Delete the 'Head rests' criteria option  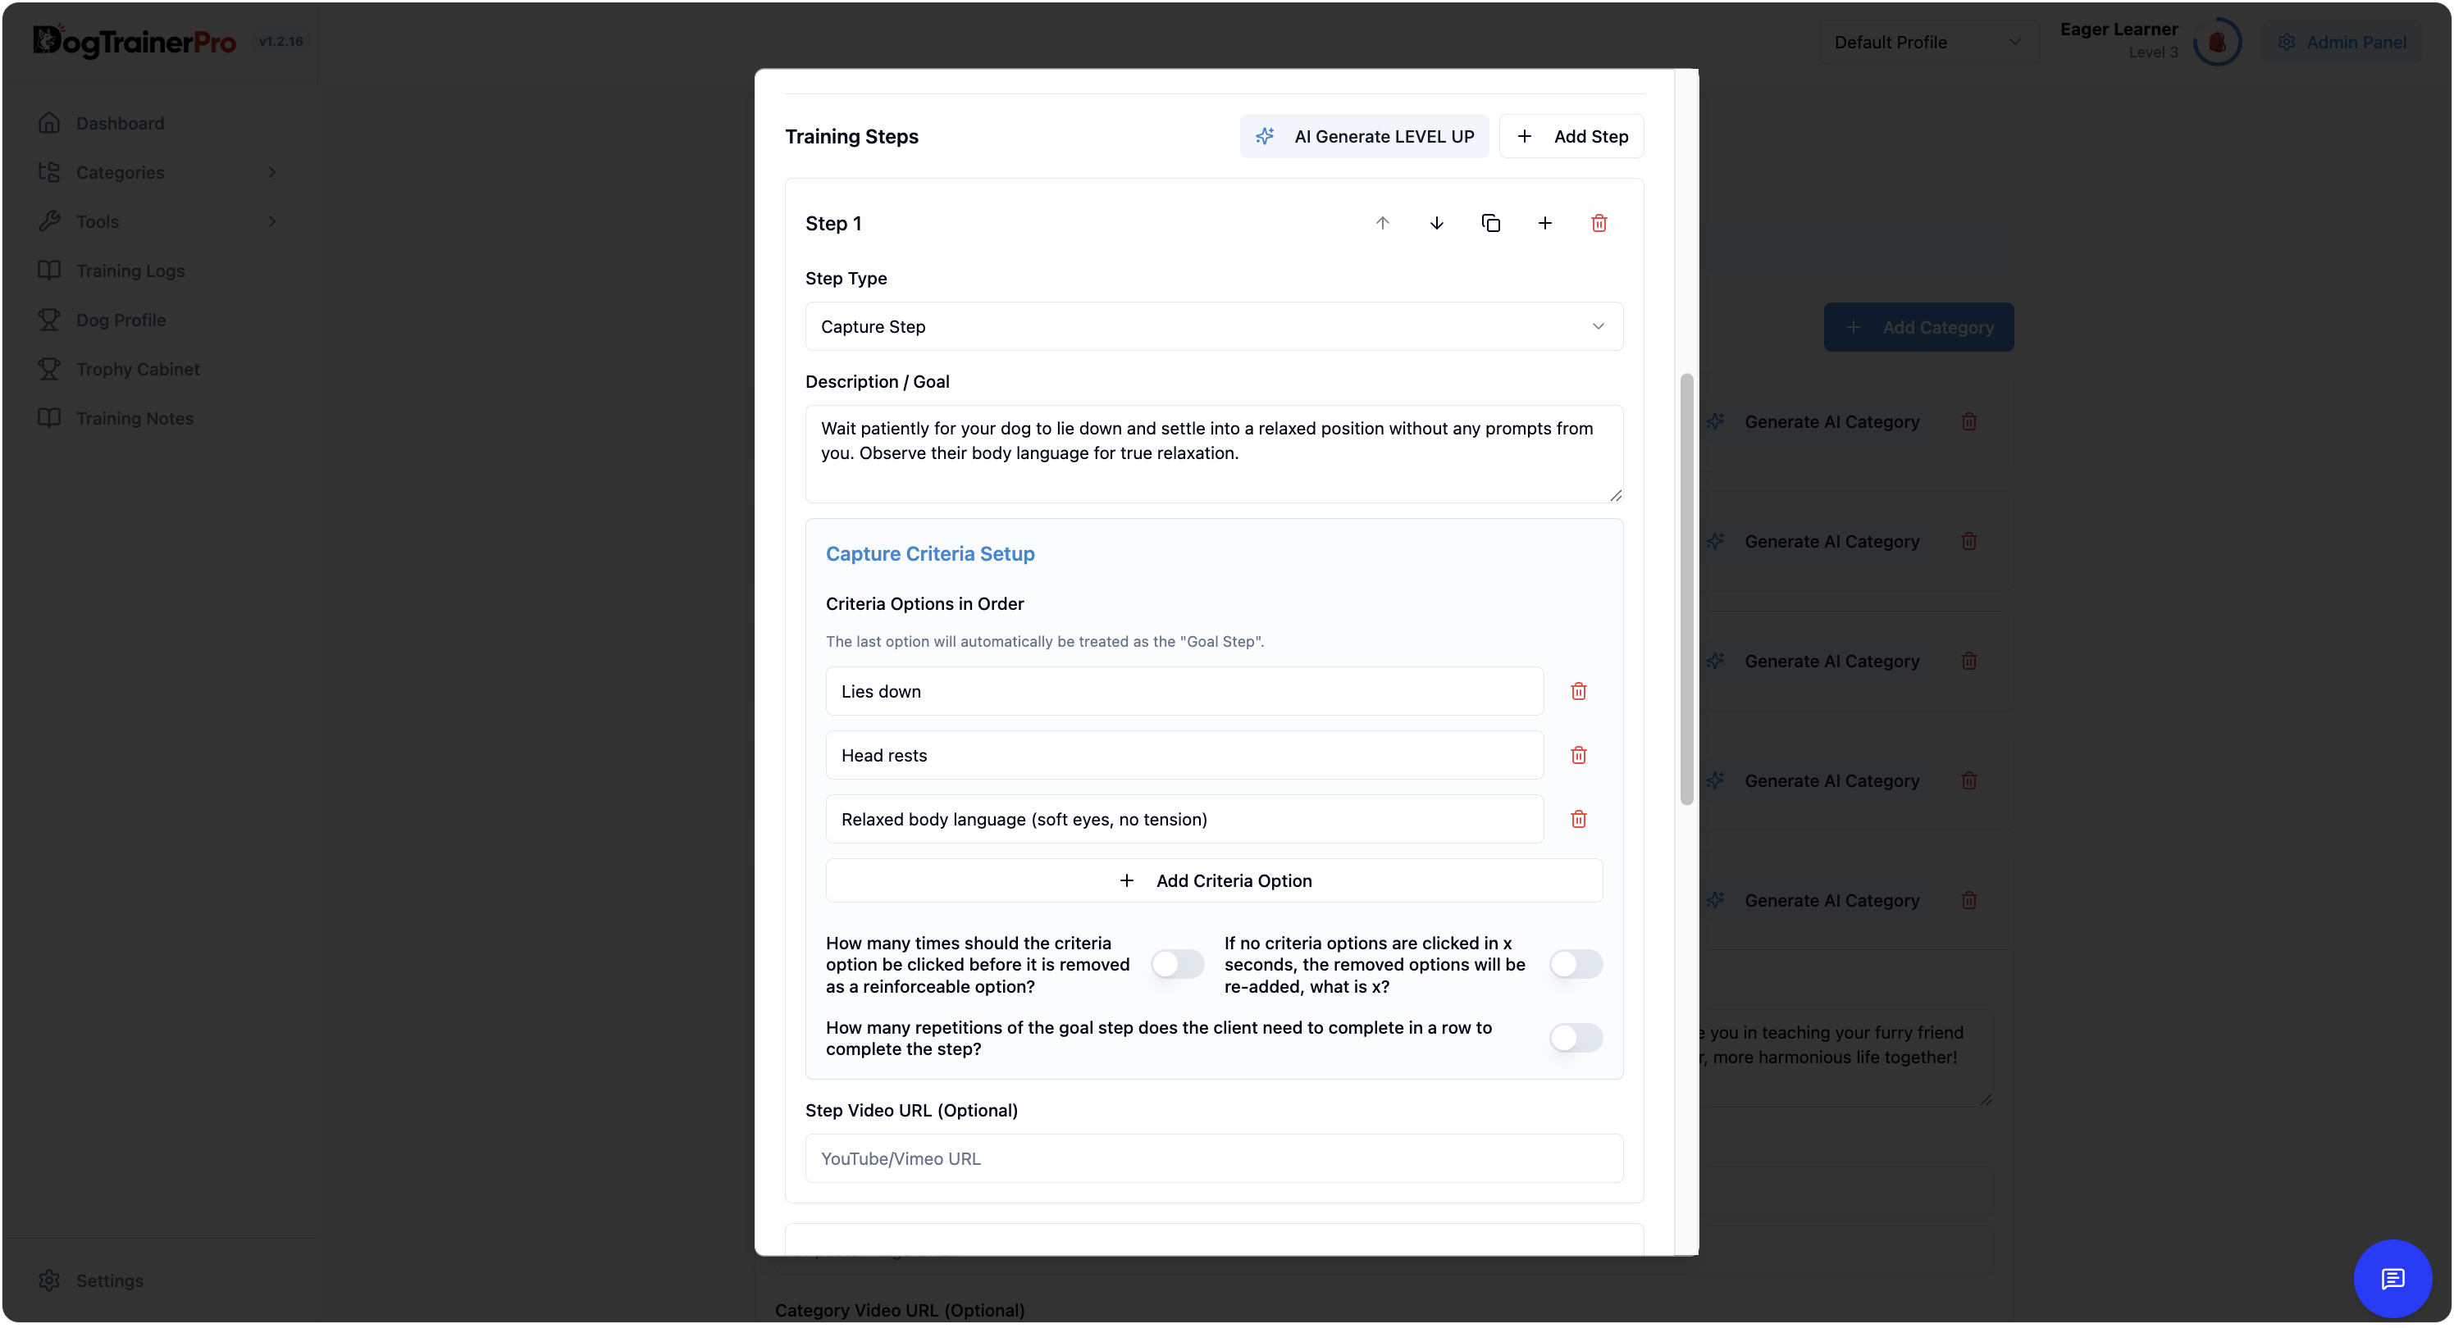(x=1579, y=756)
